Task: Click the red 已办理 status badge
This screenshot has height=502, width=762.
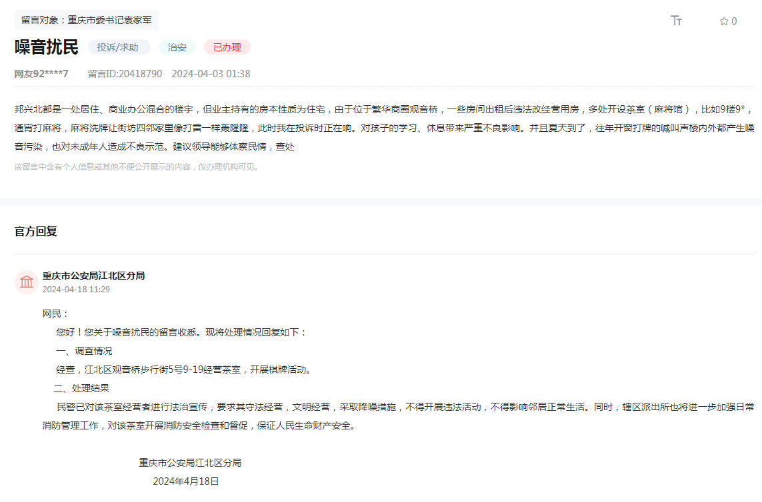Action: click(227, 48)
